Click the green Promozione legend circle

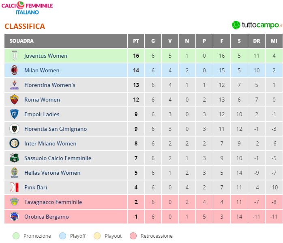tap(16, 236)
